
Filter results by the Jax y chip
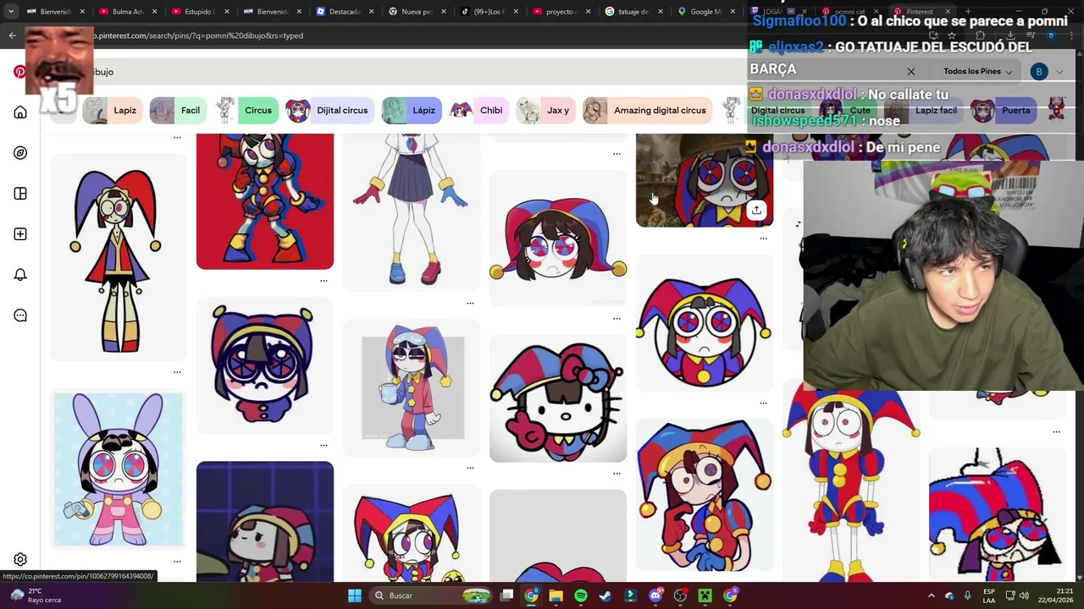(x=545, y=110)
